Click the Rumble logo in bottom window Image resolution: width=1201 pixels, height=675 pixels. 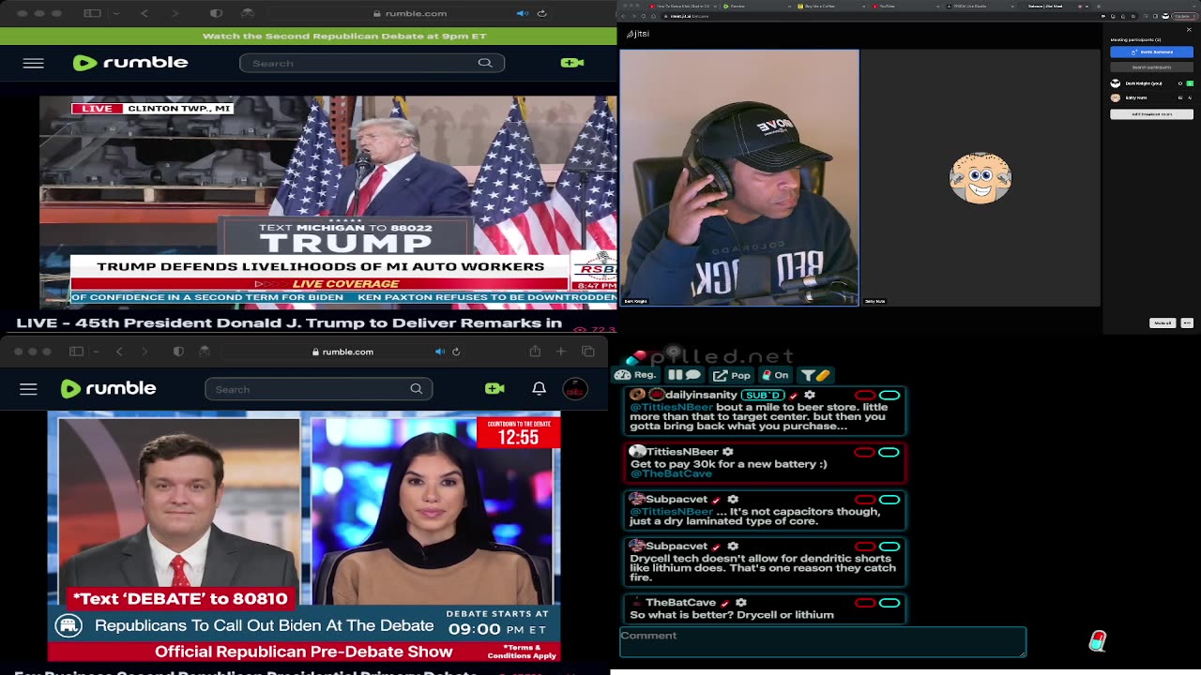(x=108, y=388)
